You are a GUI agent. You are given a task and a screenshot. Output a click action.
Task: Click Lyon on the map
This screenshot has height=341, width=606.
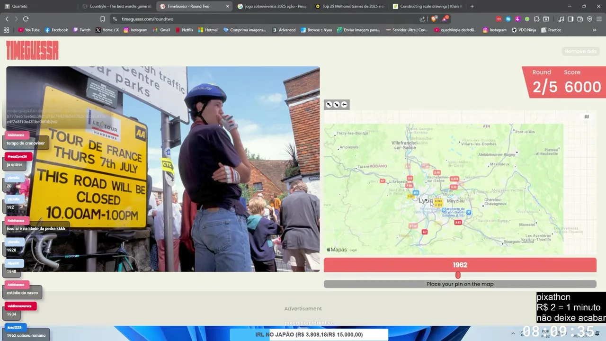coord(425,200)
